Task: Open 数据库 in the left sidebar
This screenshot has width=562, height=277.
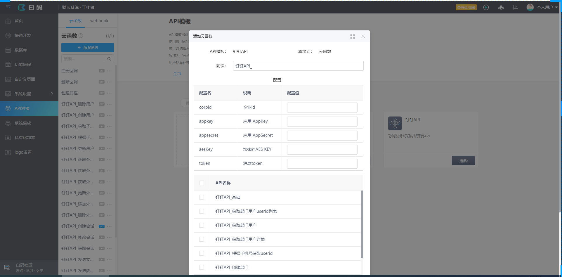Action: click(x=21, y=50)
